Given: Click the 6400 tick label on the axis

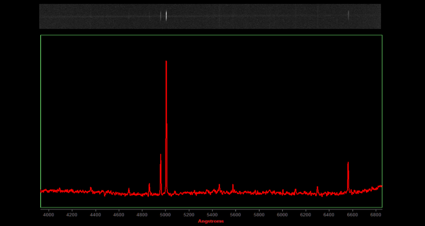Looking at the screenshot, I should tap(329, 215).
